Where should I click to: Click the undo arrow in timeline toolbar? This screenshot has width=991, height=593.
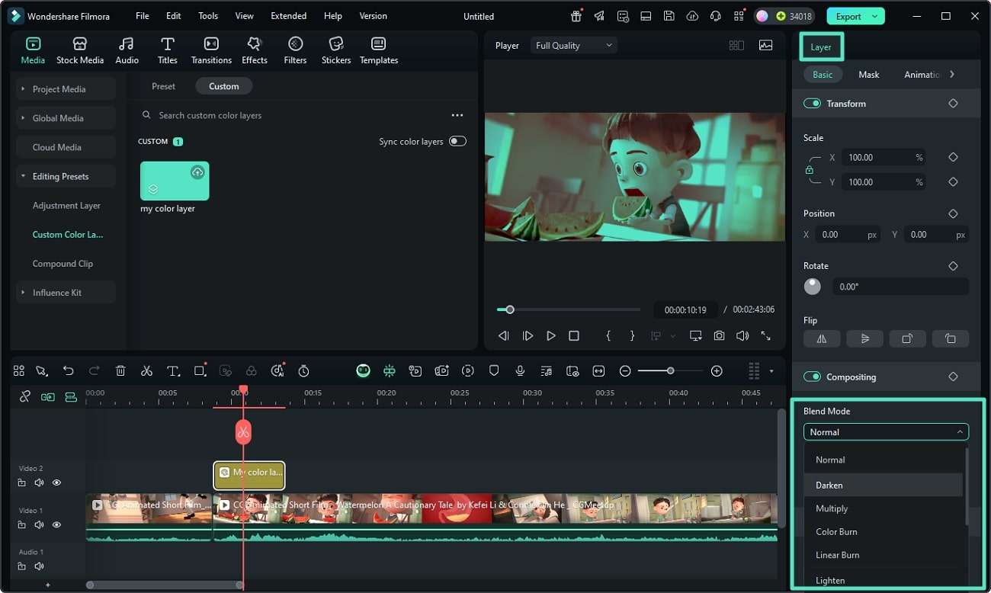pyautogui.click(x=69, y=371)
